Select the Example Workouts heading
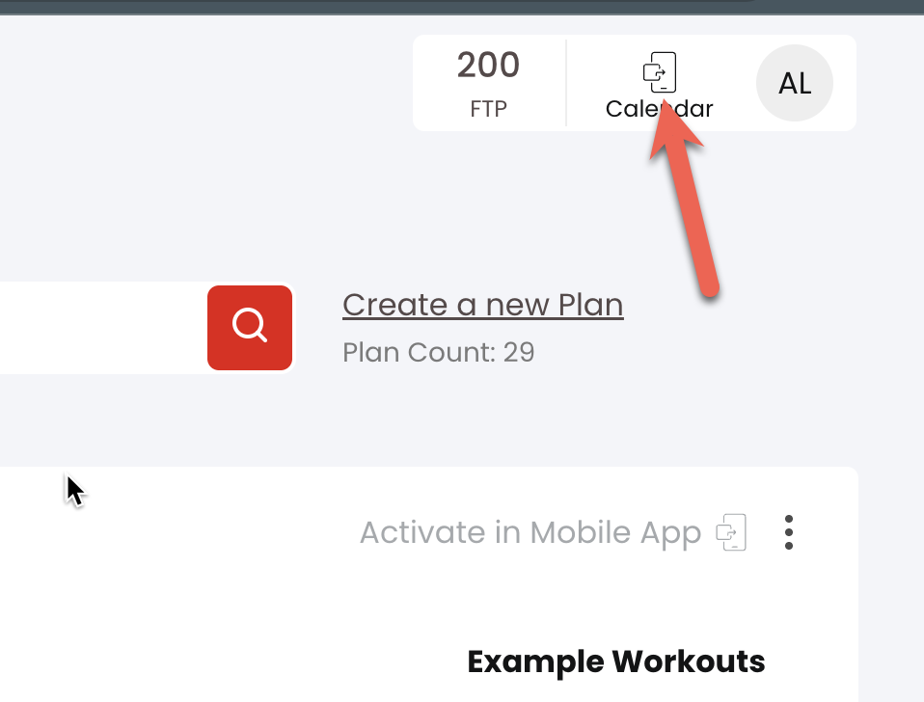 click(616, 661)
